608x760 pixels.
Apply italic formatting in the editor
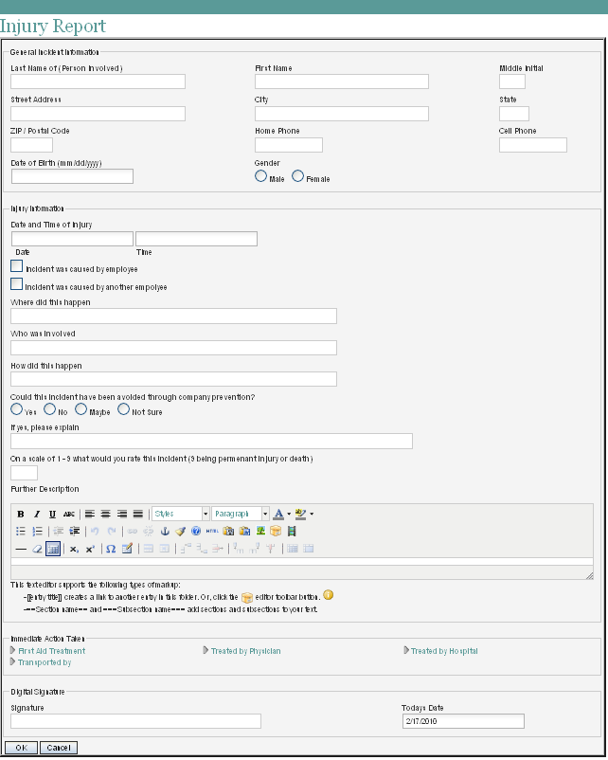37,514
